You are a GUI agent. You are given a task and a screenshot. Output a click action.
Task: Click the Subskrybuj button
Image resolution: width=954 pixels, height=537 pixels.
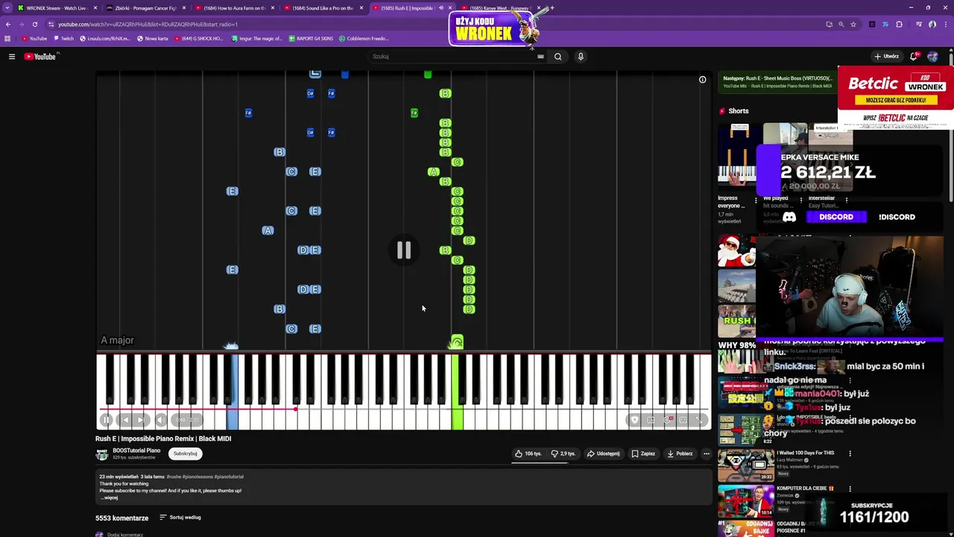(186, 453)
